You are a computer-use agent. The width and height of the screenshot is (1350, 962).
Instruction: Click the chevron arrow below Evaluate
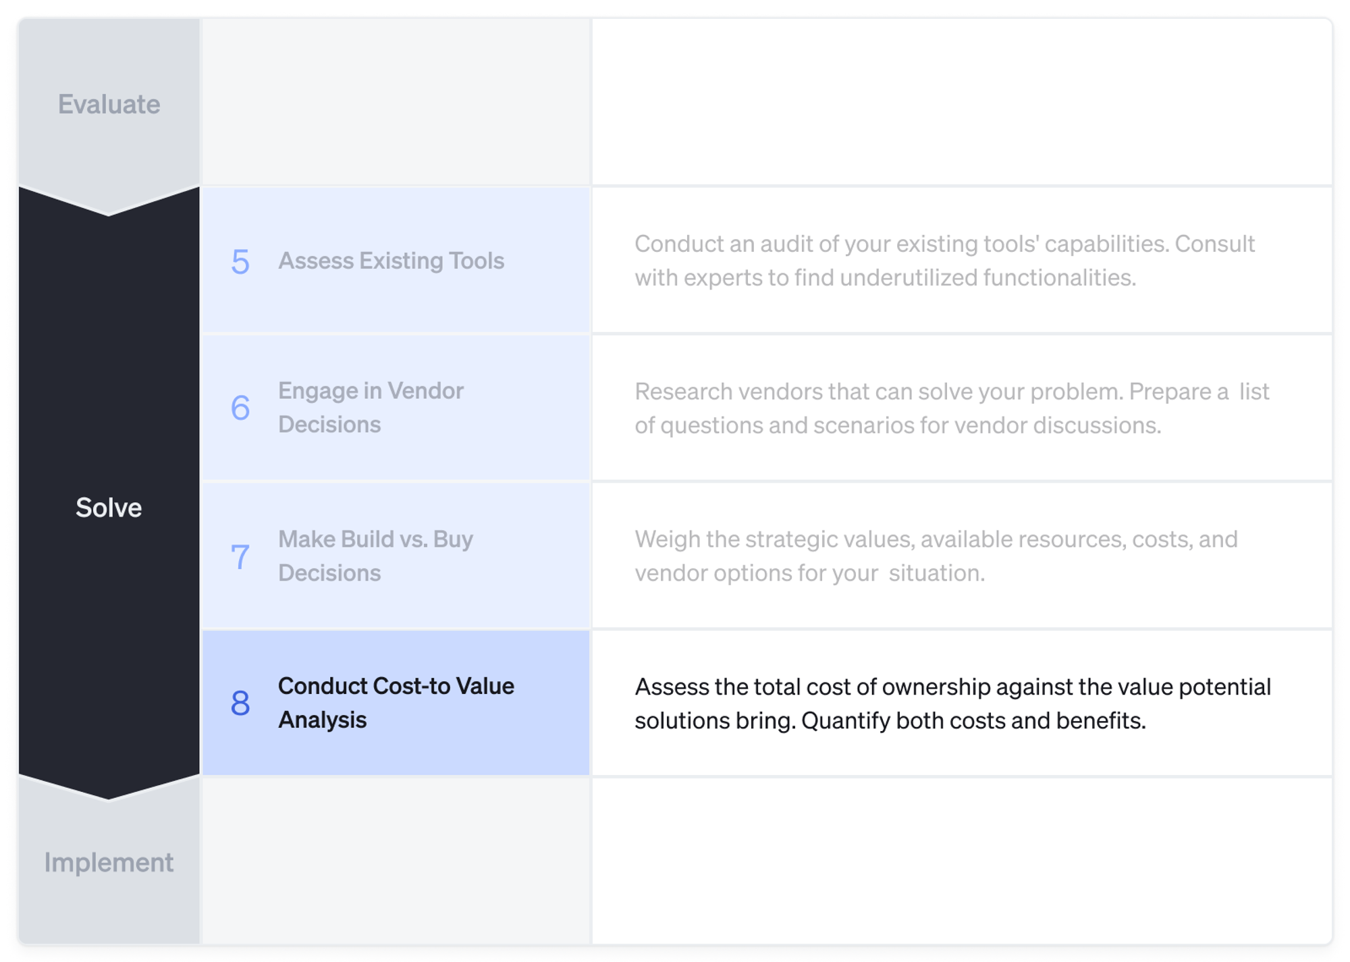coord(109,203)
